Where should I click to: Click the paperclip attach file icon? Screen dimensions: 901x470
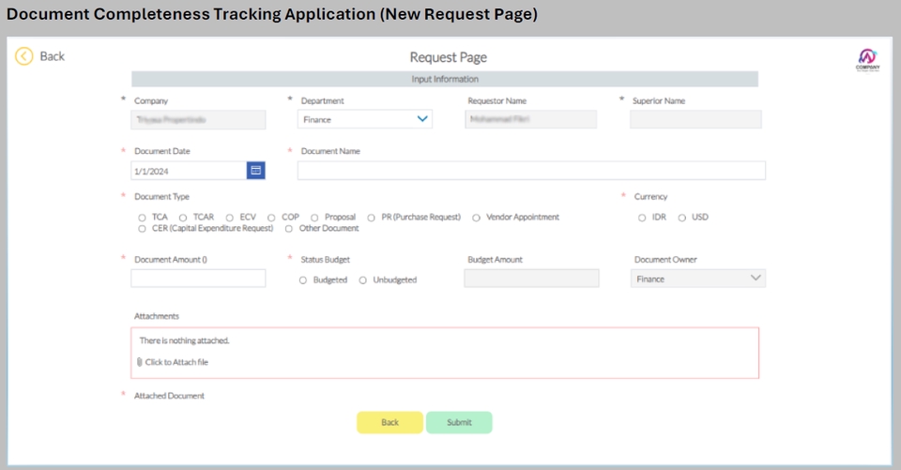point(140,362)
